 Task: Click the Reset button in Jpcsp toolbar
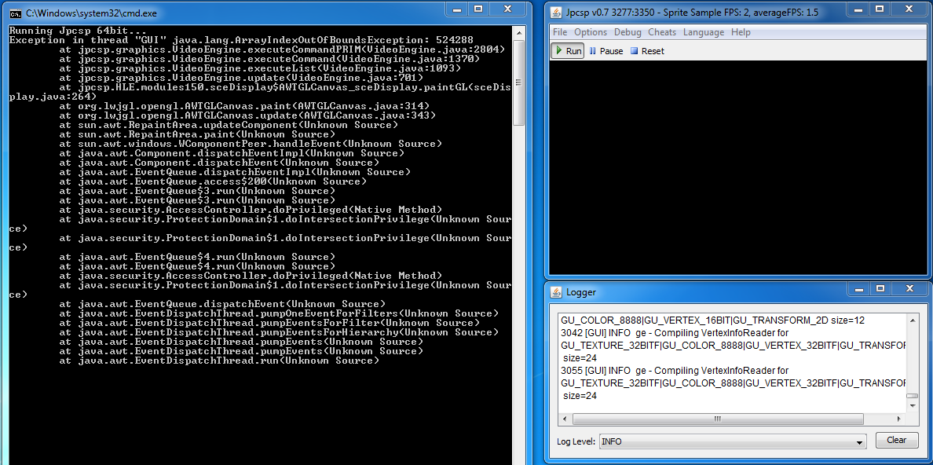pos(647,51)
